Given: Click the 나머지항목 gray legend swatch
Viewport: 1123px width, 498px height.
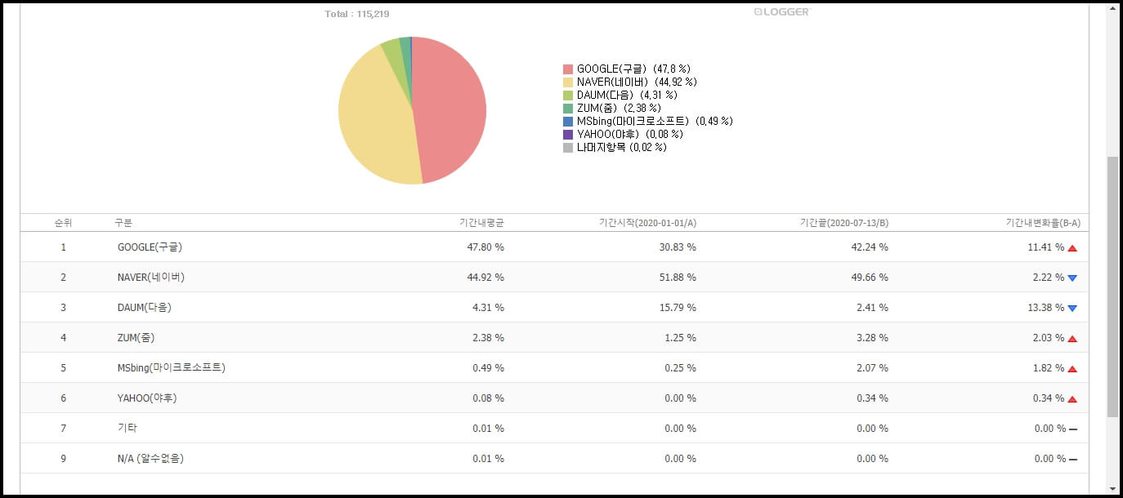Looking at the screenshot, I should [x=568, y=148].
